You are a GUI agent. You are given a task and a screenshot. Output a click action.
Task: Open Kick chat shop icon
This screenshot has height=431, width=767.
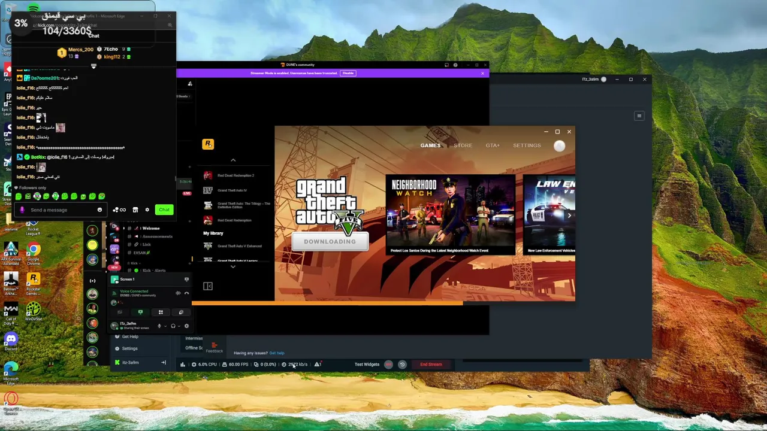135,210
